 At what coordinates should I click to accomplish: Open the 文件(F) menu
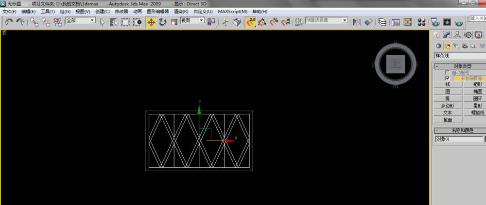coord(9,12)
